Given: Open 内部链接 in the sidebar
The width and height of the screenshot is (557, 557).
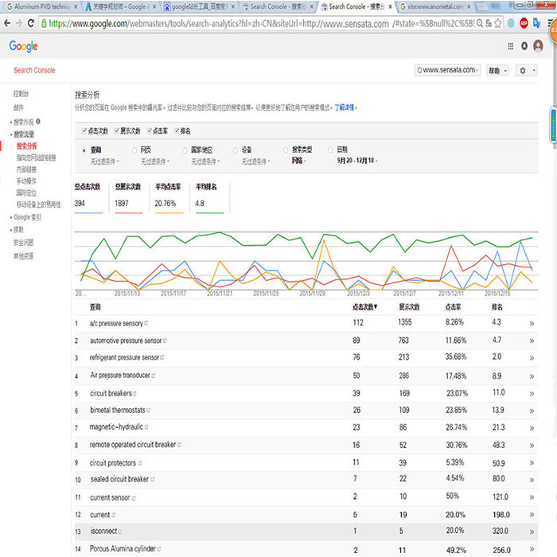Looking at the screenshot, I should (x=26, y=169).
